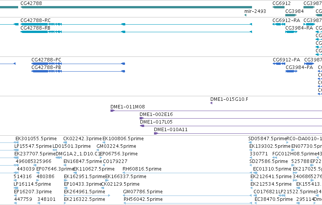Select transcript CG42788-RB
Viewport: 322px width, 205px height.
[x=136, y=32]
